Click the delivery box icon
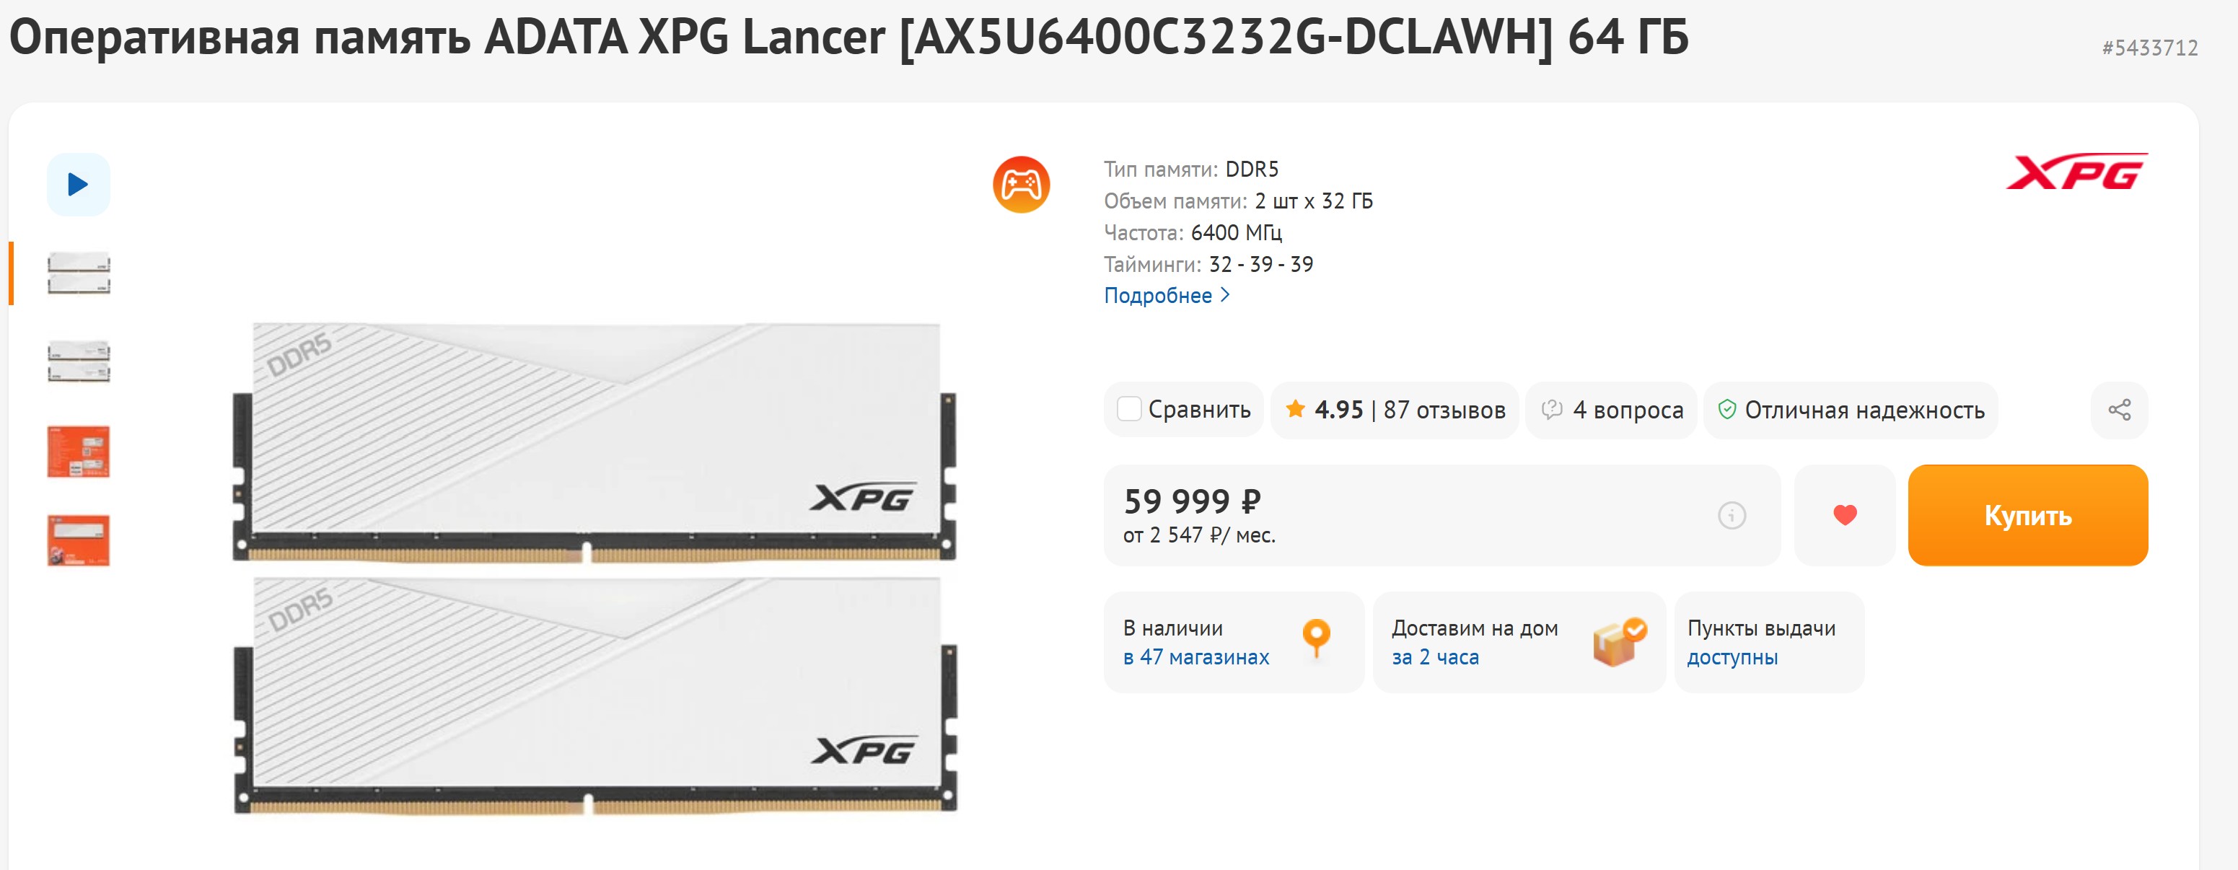The width and height of the screenshot is (2238, 870). tap(1618, 643)
